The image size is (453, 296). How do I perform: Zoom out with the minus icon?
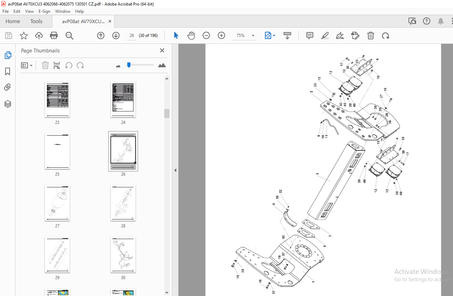click(206, 36)
